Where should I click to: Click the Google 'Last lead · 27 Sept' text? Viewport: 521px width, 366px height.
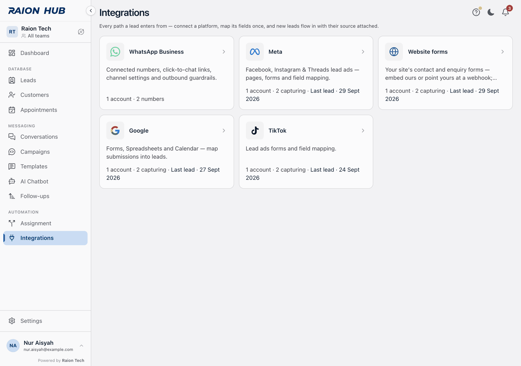[195, 170]
